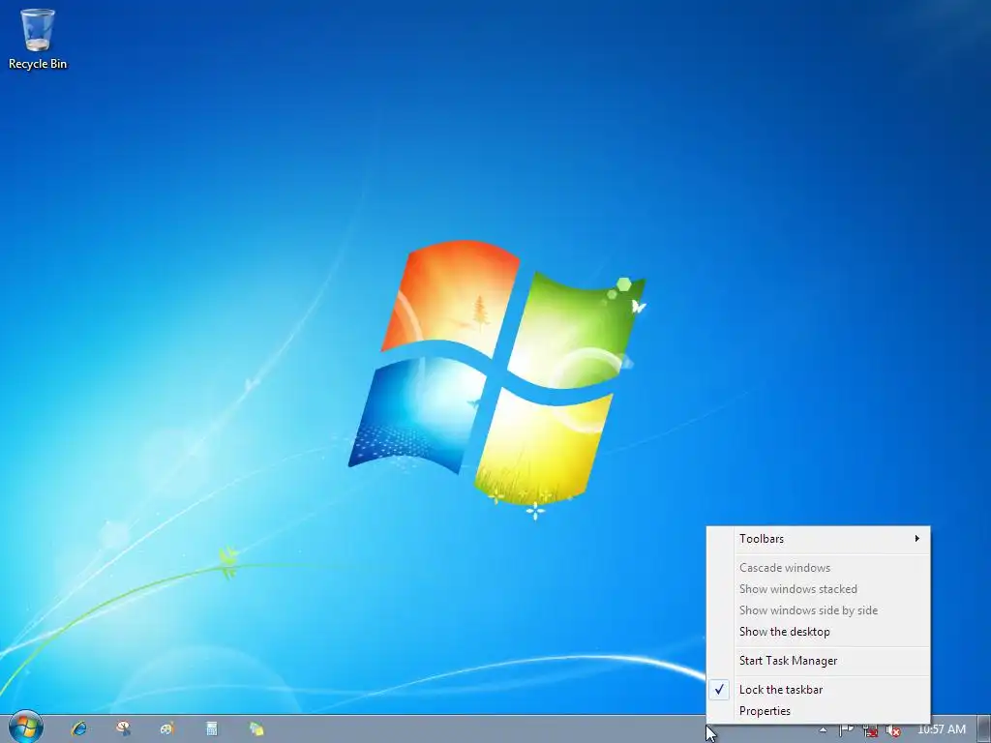
Task: Click the Action Center flag icon
Action: click(846, 730)
